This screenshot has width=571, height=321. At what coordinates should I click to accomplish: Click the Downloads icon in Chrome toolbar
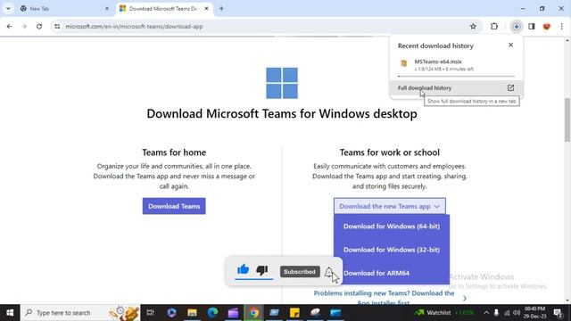tap(517, 26)
